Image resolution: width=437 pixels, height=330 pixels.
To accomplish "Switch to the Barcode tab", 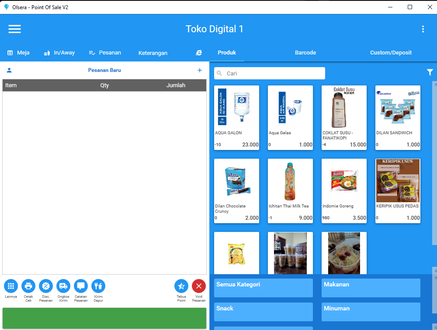I will [x=305, y=53].
